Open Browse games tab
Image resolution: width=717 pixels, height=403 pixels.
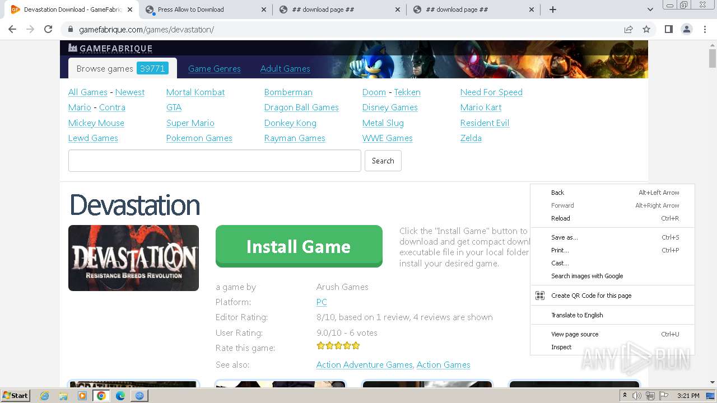pos(122,68)
